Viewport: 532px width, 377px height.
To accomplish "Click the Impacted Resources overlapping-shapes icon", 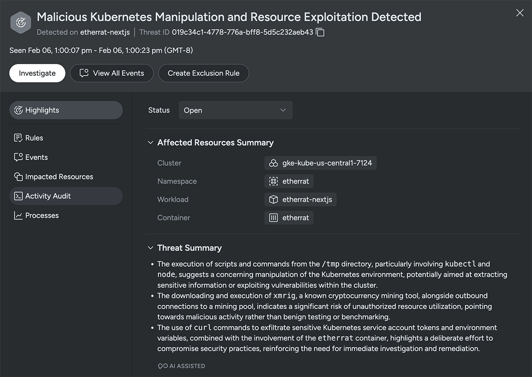I will click(18, 177).
